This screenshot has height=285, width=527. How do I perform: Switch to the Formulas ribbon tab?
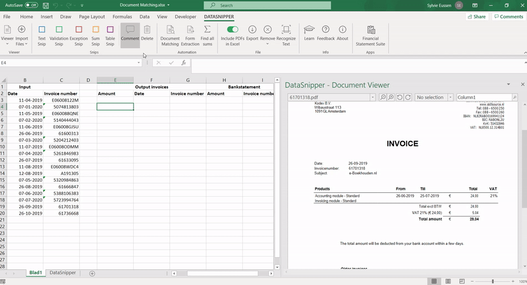(x=122, y=16)
